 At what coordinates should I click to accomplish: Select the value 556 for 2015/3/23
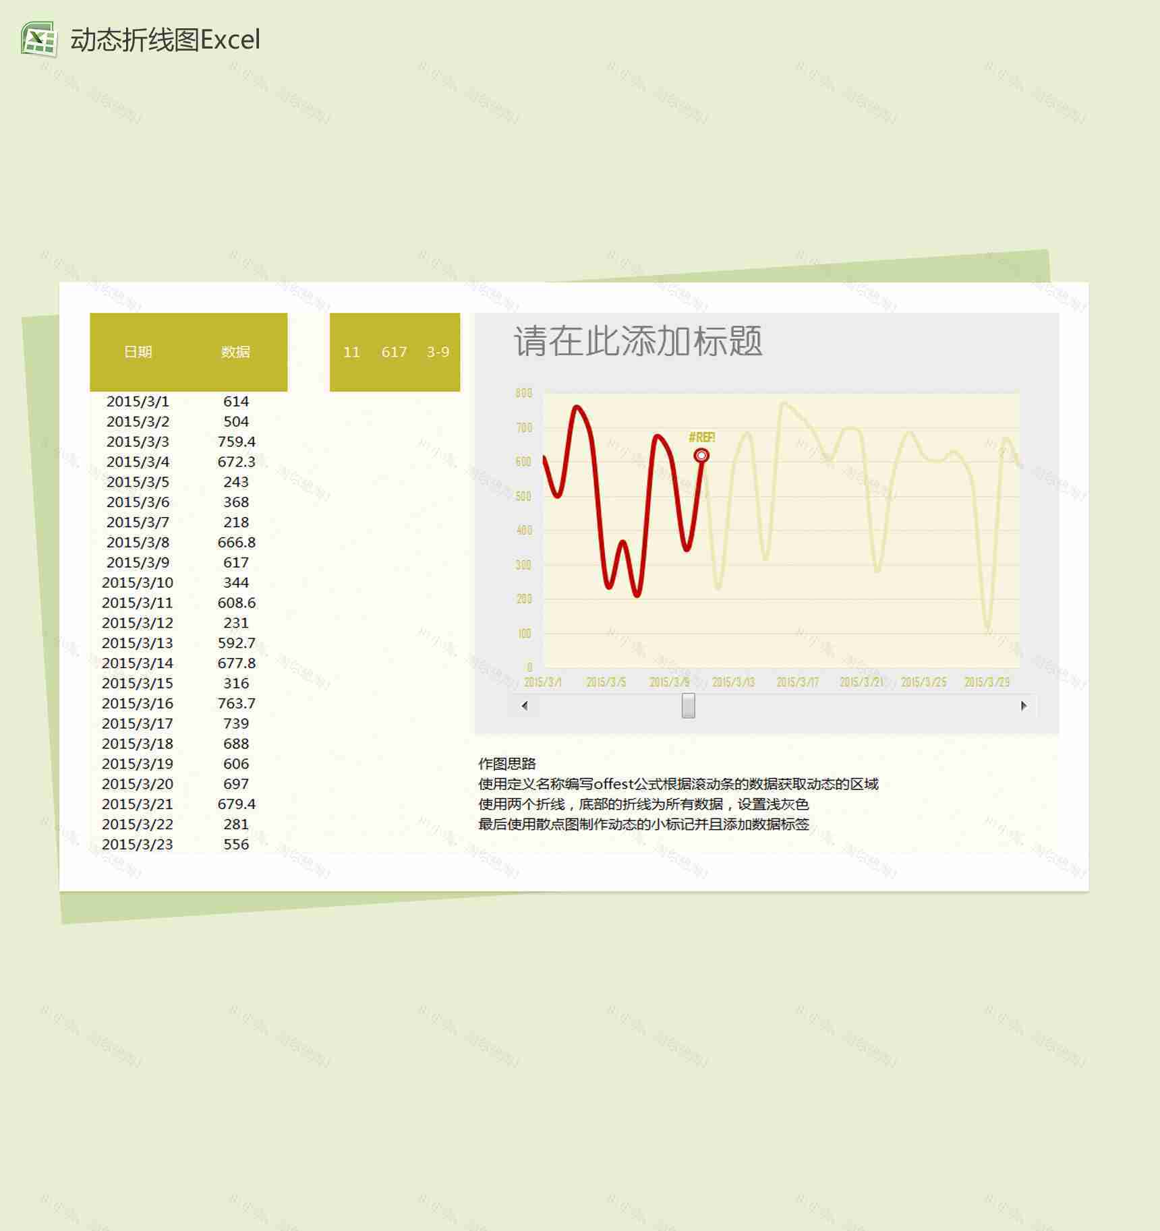[235, 843]
